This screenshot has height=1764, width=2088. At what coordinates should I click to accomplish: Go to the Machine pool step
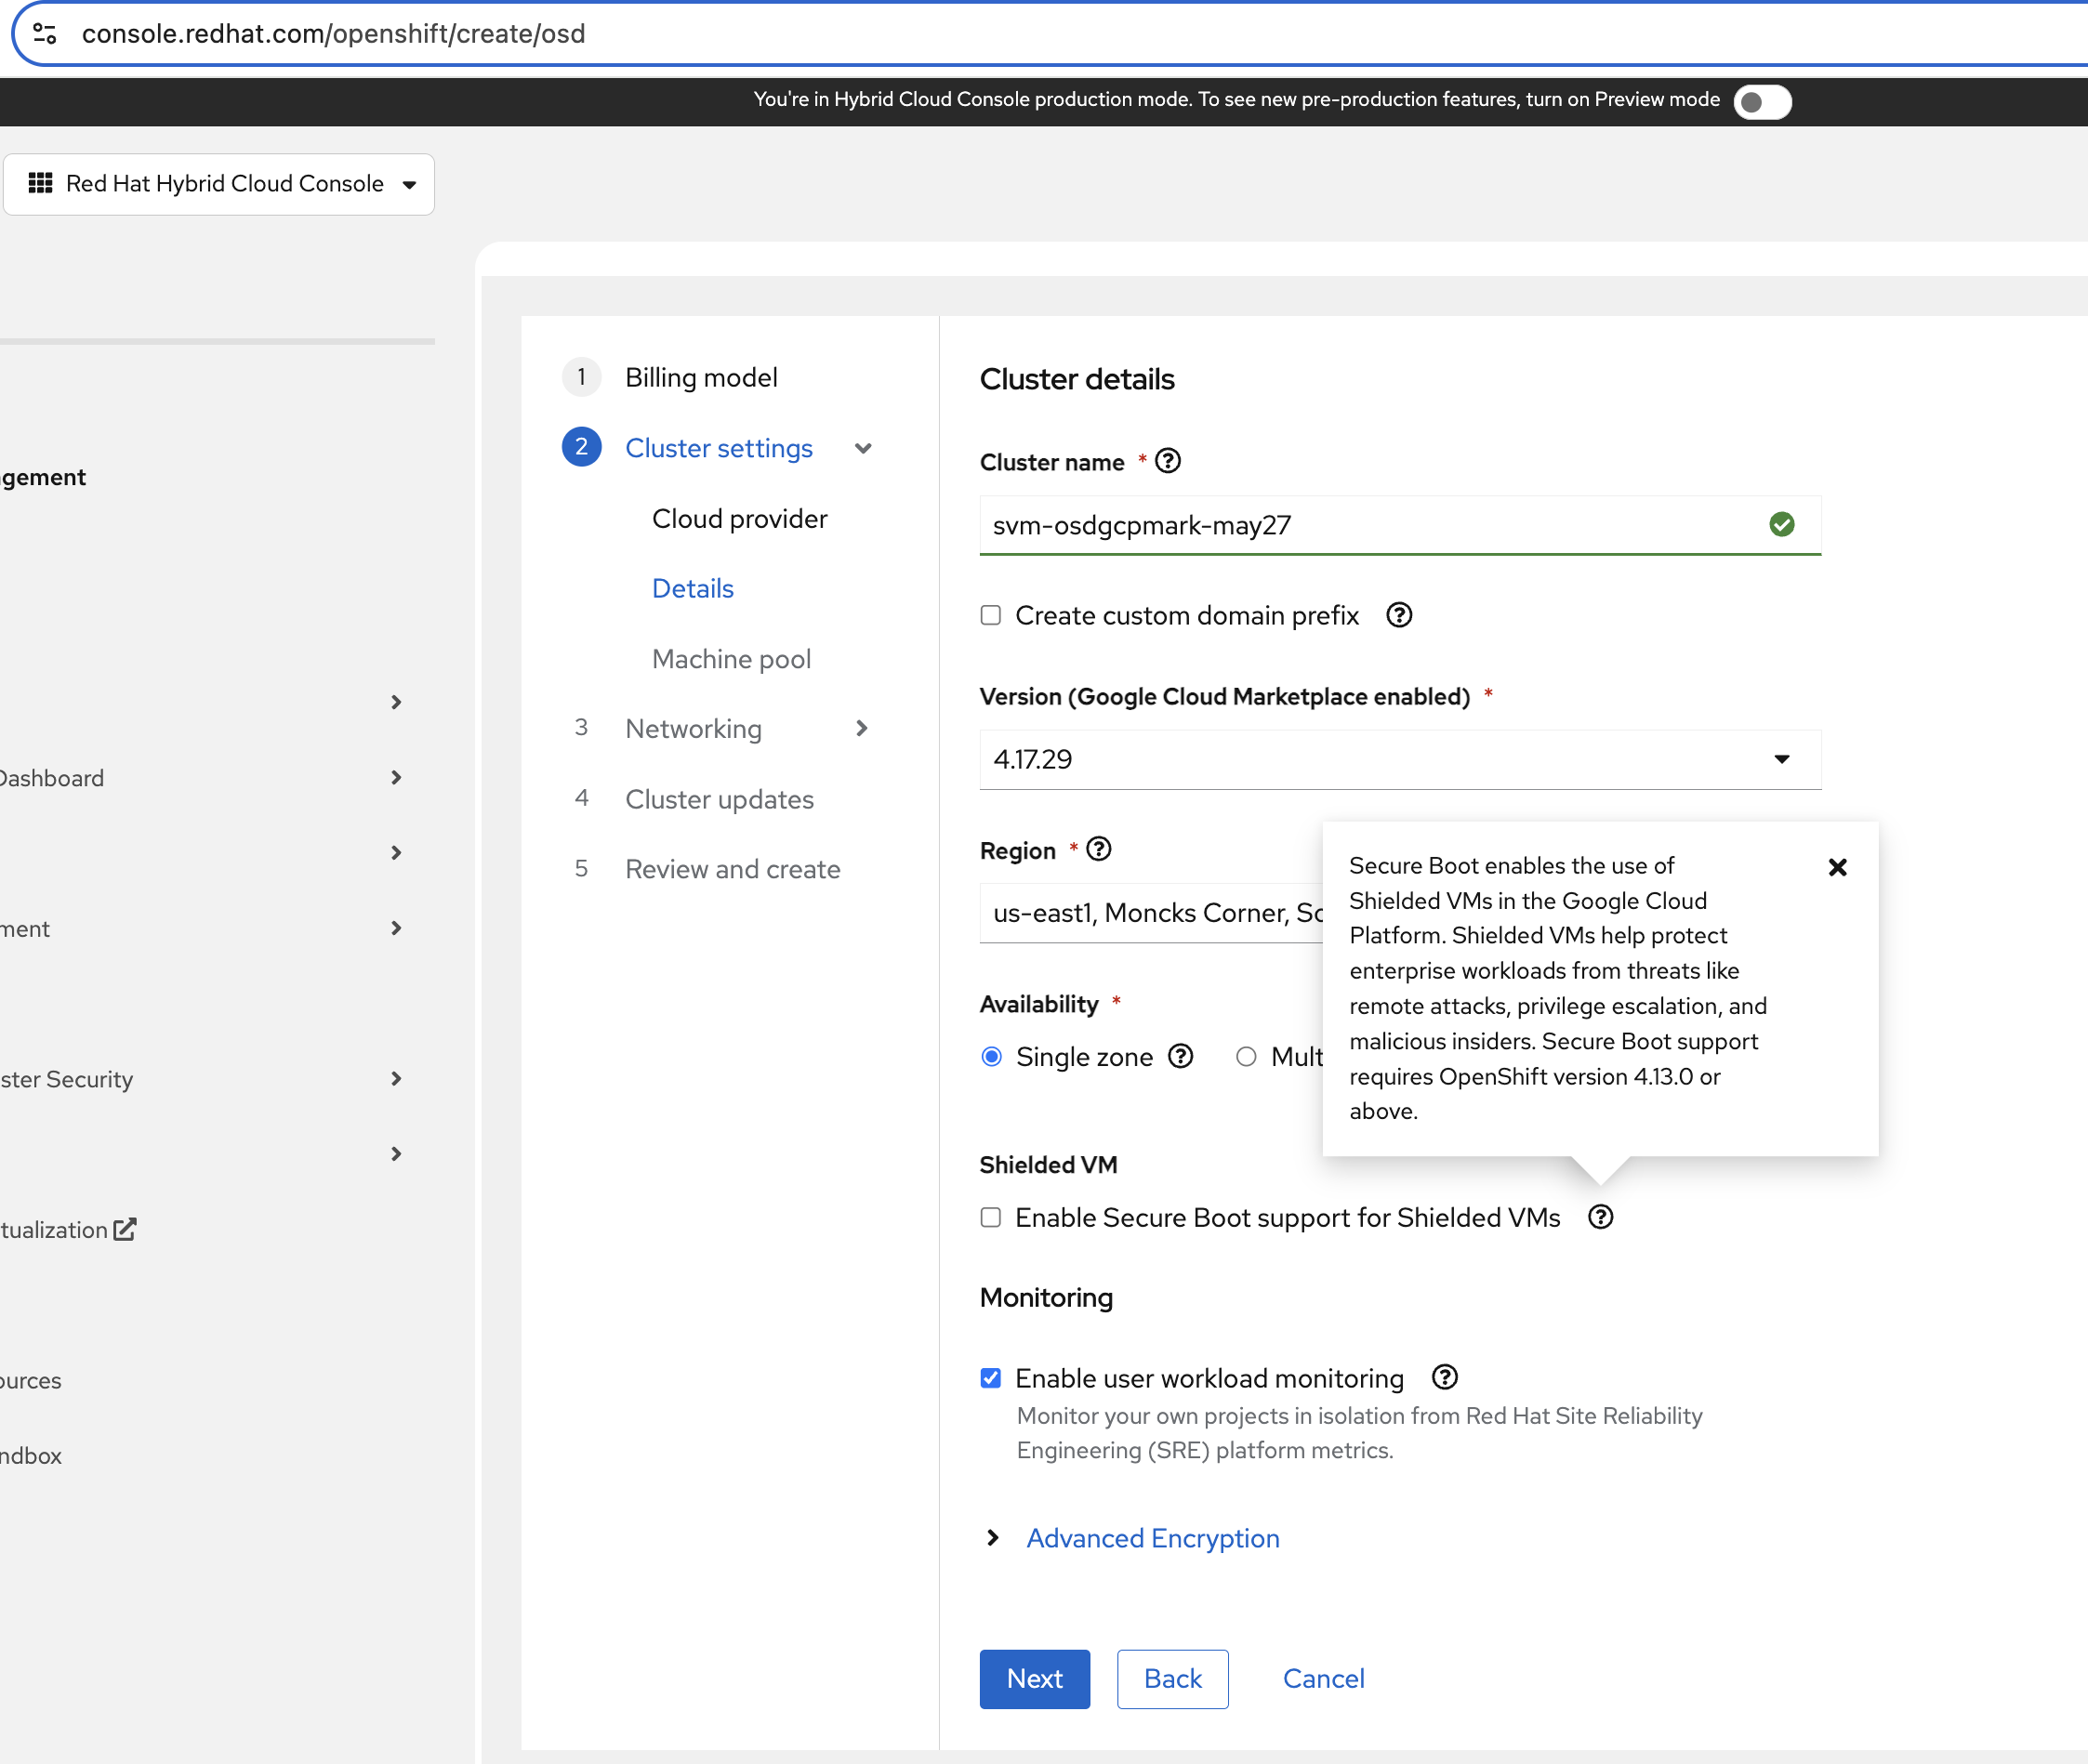[731, 659]
